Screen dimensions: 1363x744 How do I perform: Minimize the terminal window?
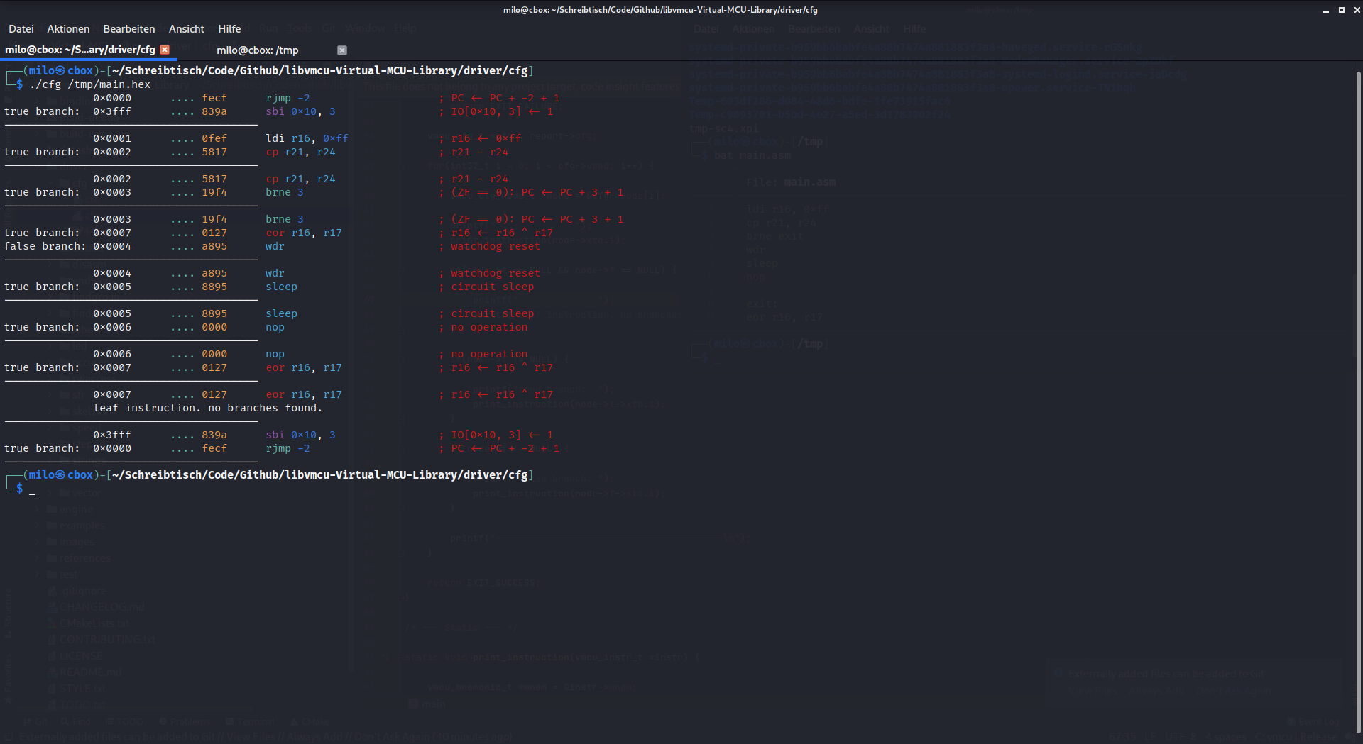point(1325,10)
